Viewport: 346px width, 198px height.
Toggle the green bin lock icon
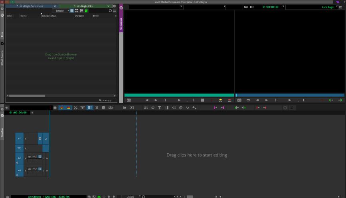(86, 11)
